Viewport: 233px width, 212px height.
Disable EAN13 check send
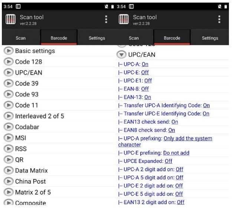175,122
